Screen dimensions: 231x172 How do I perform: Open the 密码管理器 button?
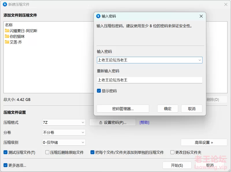(x=123, y=109)
